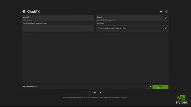Click the 'Select AI model' label
The height and width of the screenshot is (107, 191).
[x=27, y=20]
